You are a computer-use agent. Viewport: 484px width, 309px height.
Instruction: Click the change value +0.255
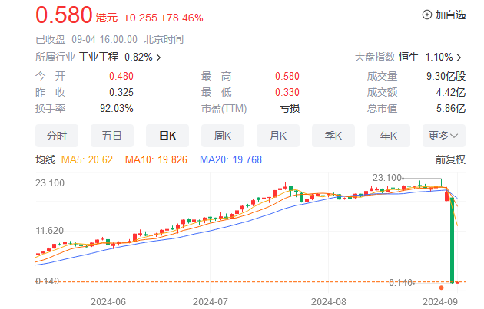(141, 18)
